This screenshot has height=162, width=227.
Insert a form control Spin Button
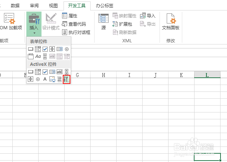pyautogui.click(x=52, y=49)
